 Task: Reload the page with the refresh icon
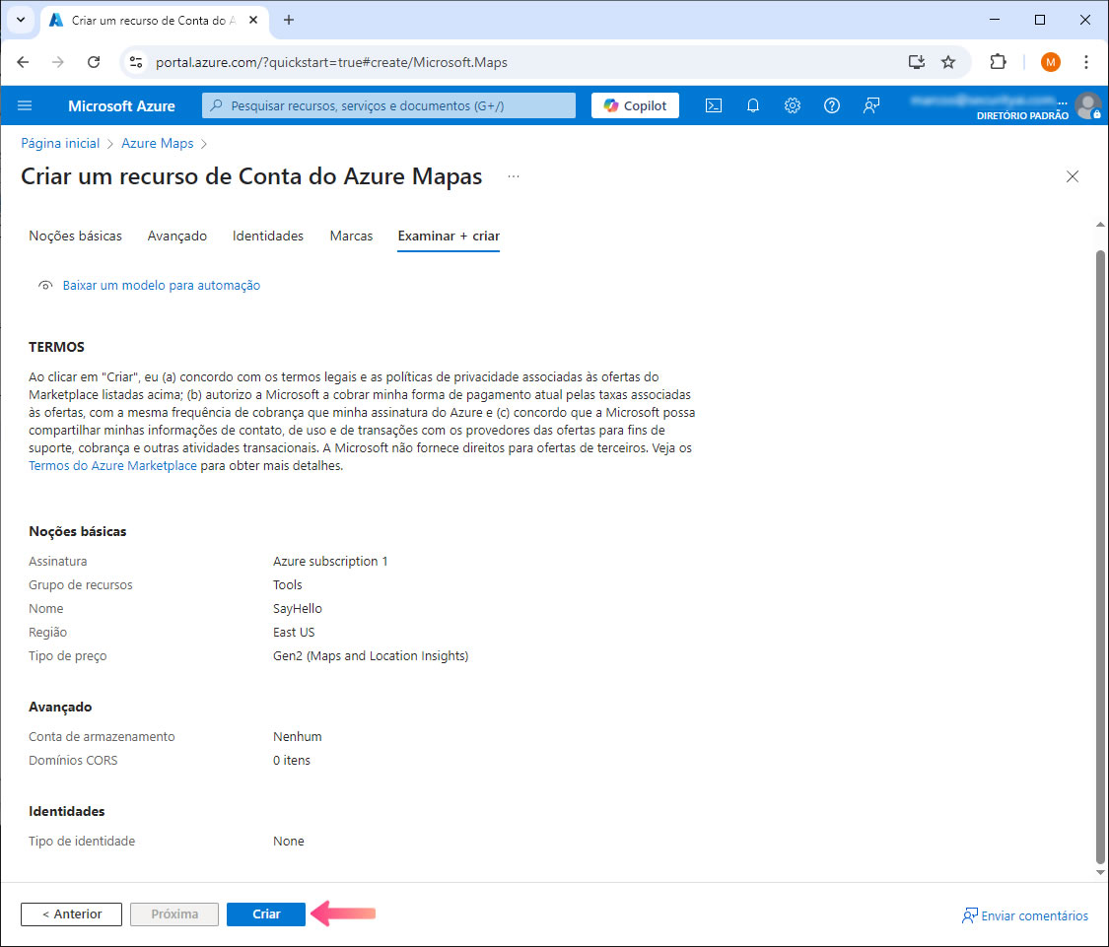pyautogui.click(x=94, y=62)
